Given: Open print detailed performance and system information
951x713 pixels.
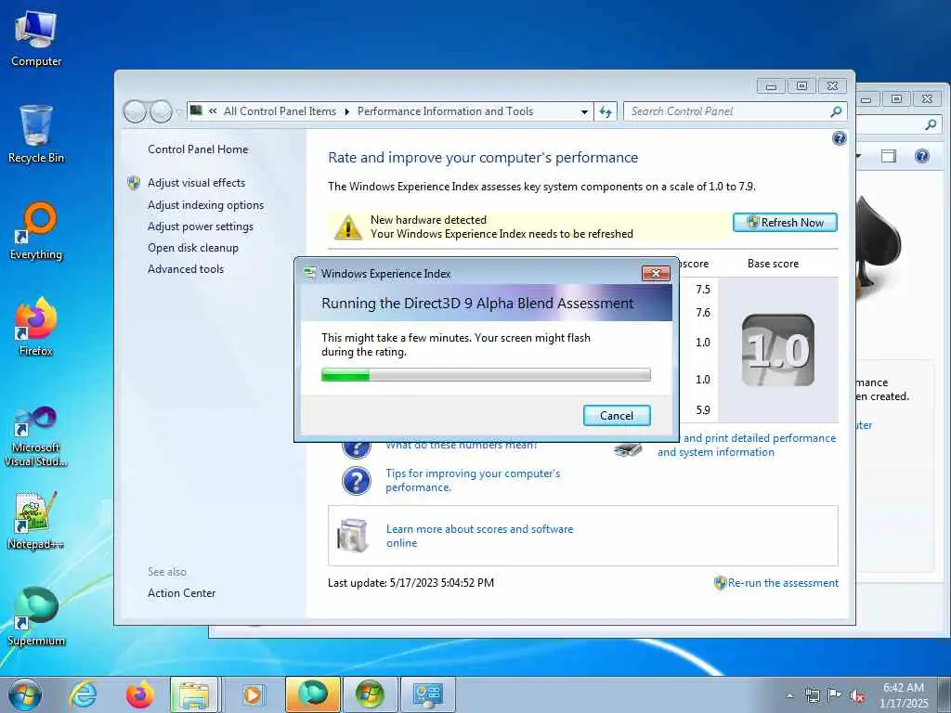Looking at the screenshot, I should pyautogui.click(x=747, y=445).
